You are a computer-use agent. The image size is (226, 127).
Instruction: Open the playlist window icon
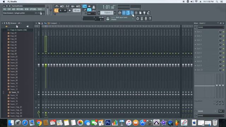[x=120, y=13]
